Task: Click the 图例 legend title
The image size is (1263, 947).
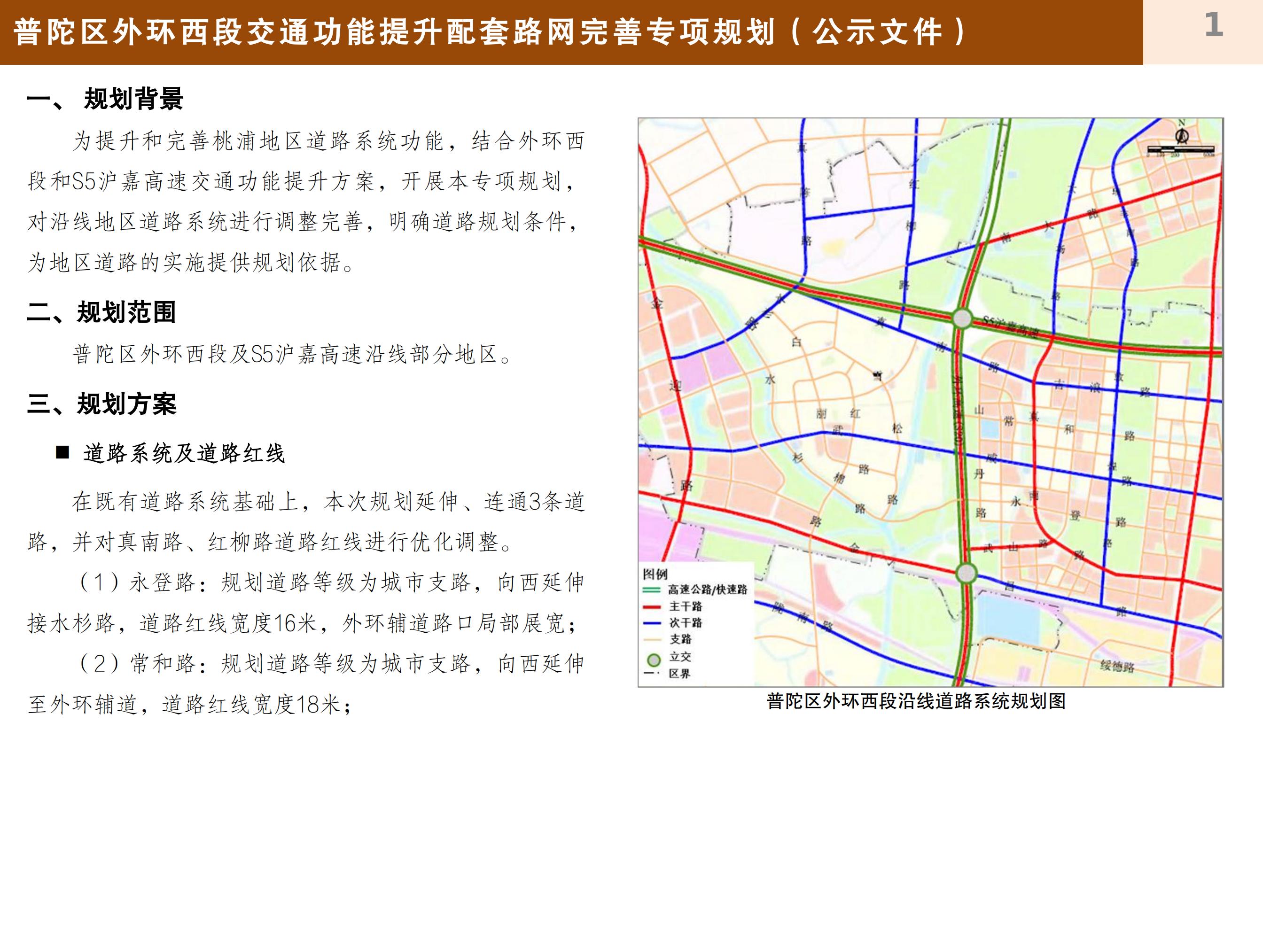Action: pos(655,574)
